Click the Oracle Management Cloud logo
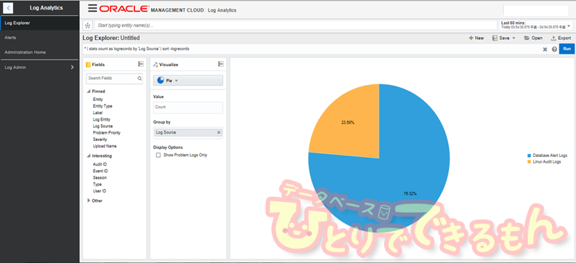Image resolution: width=576 pixels, height=263 pixels. pyautogui.click(x=151, y=9)
